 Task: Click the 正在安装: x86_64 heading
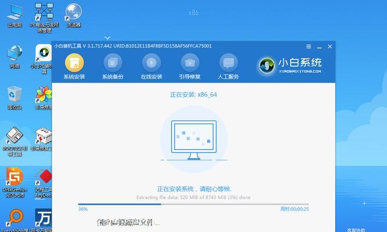(x=193, y=95)
